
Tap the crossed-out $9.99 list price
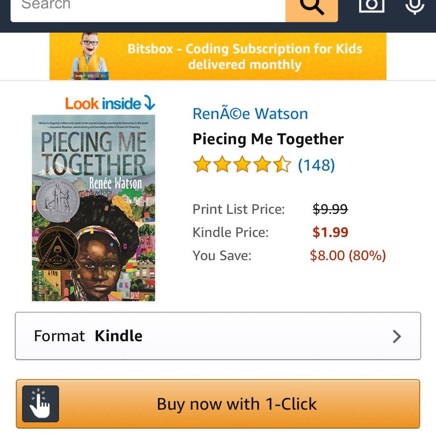pyautogui.click(x=330, y=209)
